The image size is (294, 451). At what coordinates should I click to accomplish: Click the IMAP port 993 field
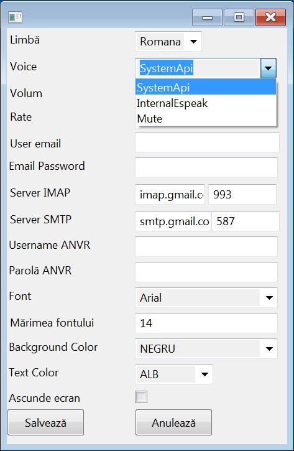(242, 195)
